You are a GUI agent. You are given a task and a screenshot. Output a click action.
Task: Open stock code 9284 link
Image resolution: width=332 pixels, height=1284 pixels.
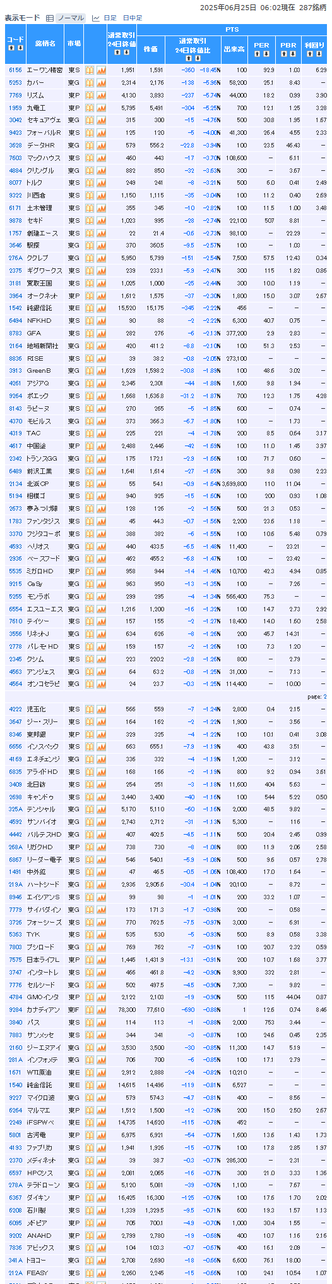(x=15, y=1010)
